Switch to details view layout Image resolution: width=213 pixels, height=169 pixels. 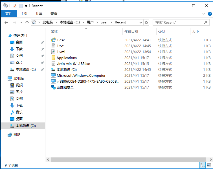click(x=203, y=165)
